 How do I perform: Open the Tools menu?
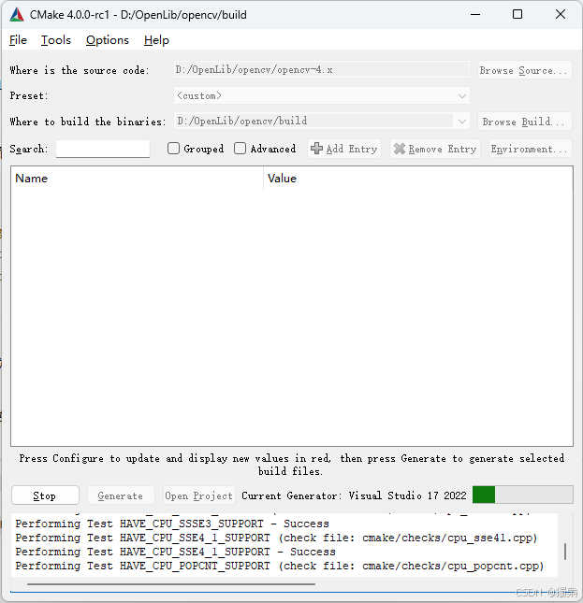coord(56,40)
